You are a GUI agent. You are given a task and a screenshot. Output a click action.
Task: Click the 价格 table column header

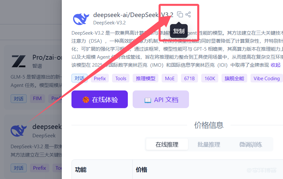(x=142, y=169)
